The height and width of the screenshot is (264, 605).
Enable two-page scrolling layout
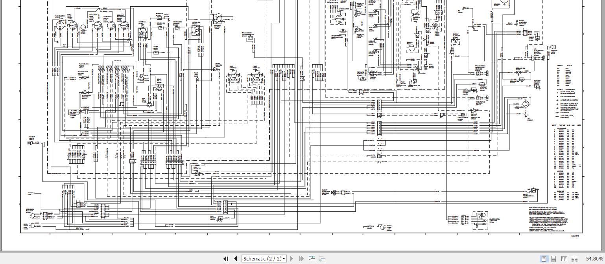point(574,258)
